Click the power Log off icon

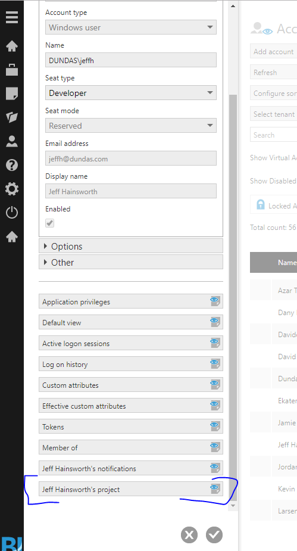click(12, 213)
